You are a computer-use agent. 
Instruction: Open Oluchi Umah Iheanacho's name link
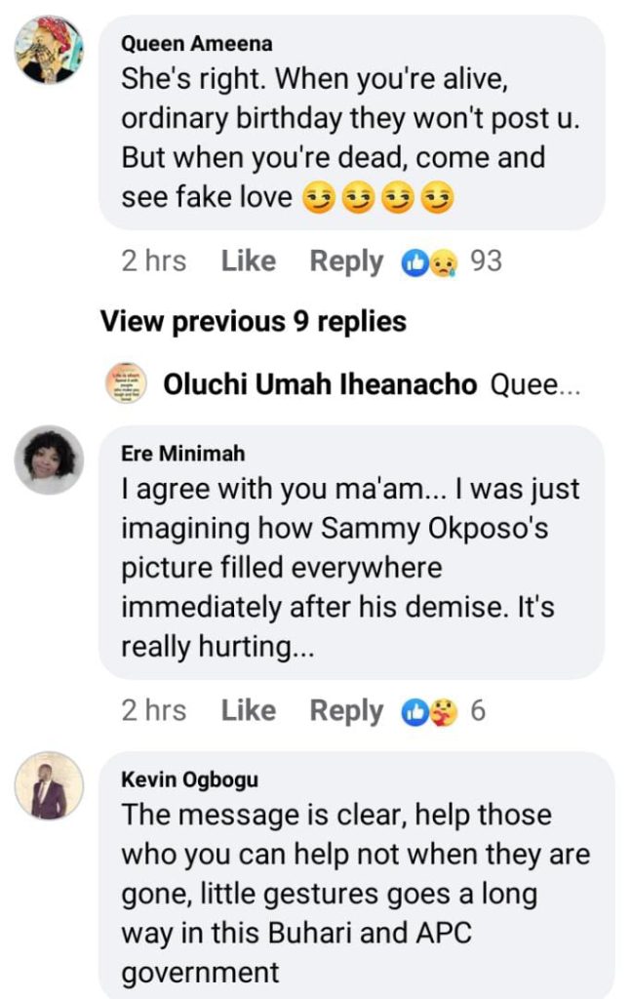(x=320, y=385)
